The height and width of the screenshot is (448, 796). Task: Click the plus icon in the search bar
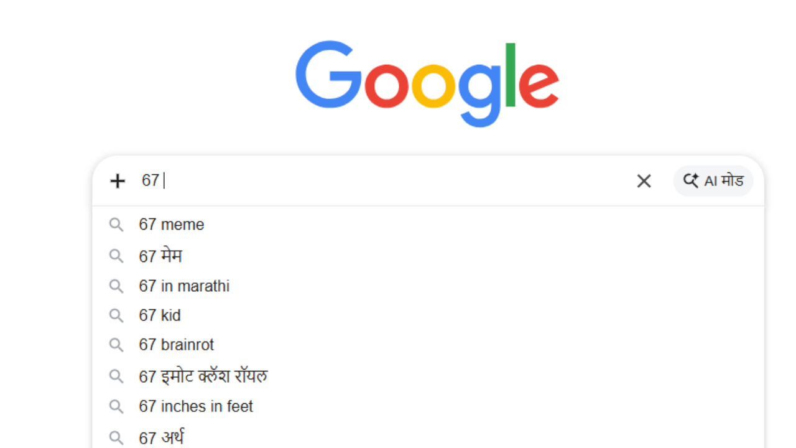point(117,181)
